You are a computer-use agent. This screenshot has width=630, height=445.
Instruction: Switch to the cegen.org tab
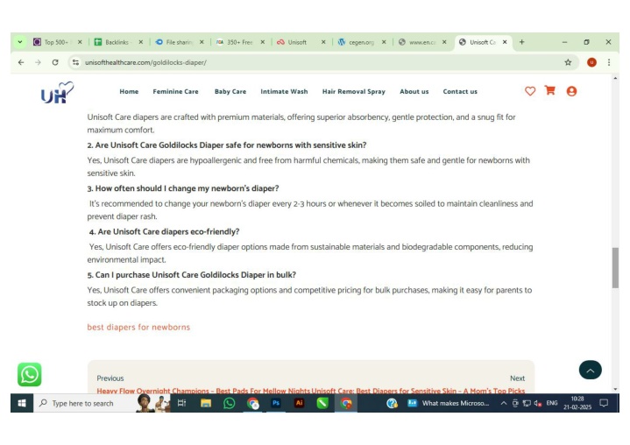[360, 42]
